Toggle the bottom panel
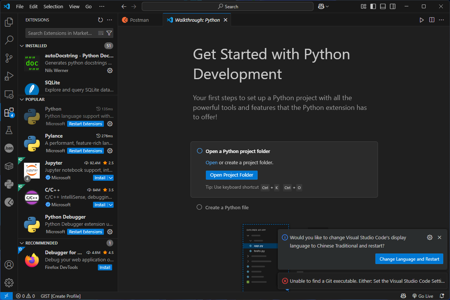The image size is (450, 300). (383, 6)
